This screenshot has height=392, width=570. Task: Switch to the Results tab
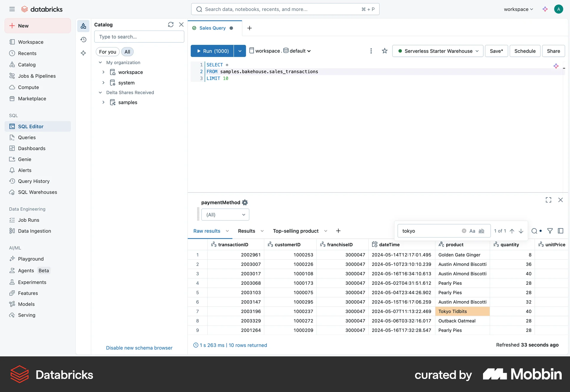246,231
